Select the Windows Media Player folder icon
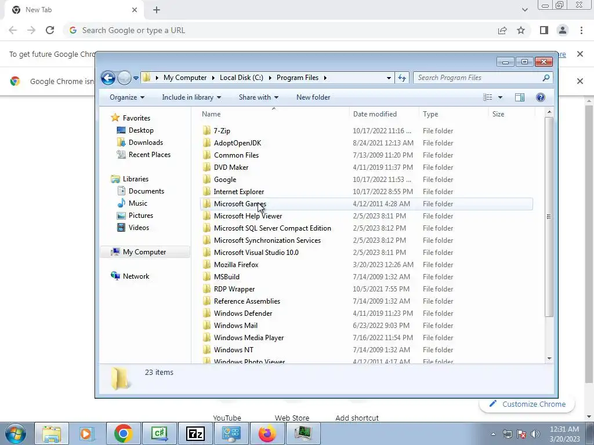The width and height of the screenshot is (594, 445). point(207,338)
